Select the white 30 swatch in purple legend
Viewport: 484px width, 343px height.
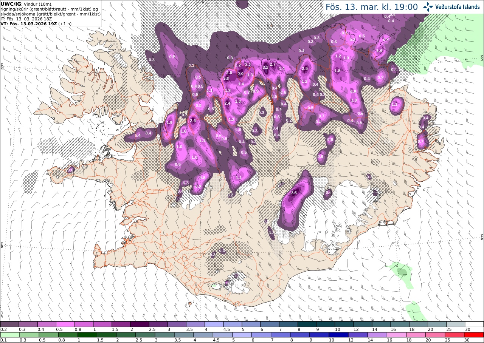click(x=475, y=324)
